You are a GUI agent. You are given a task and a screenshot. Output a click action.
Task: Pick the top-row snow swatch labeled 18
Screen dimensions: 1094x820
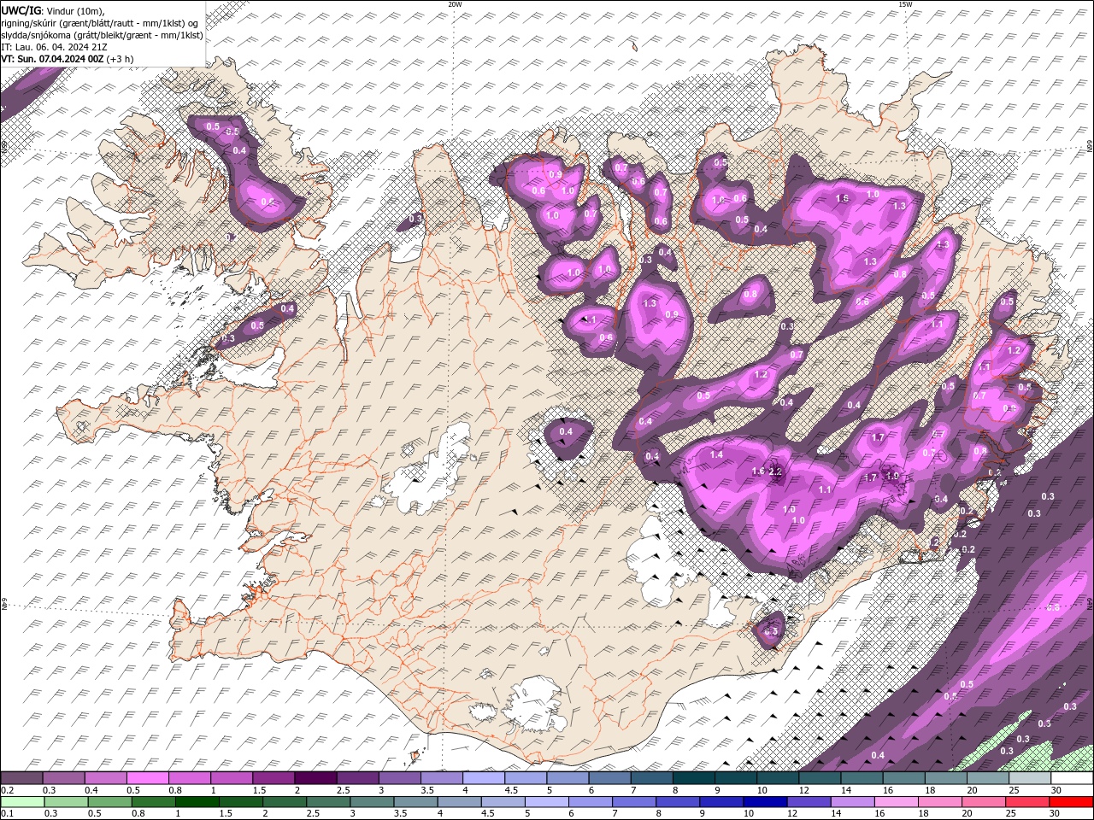coord(945,778)
